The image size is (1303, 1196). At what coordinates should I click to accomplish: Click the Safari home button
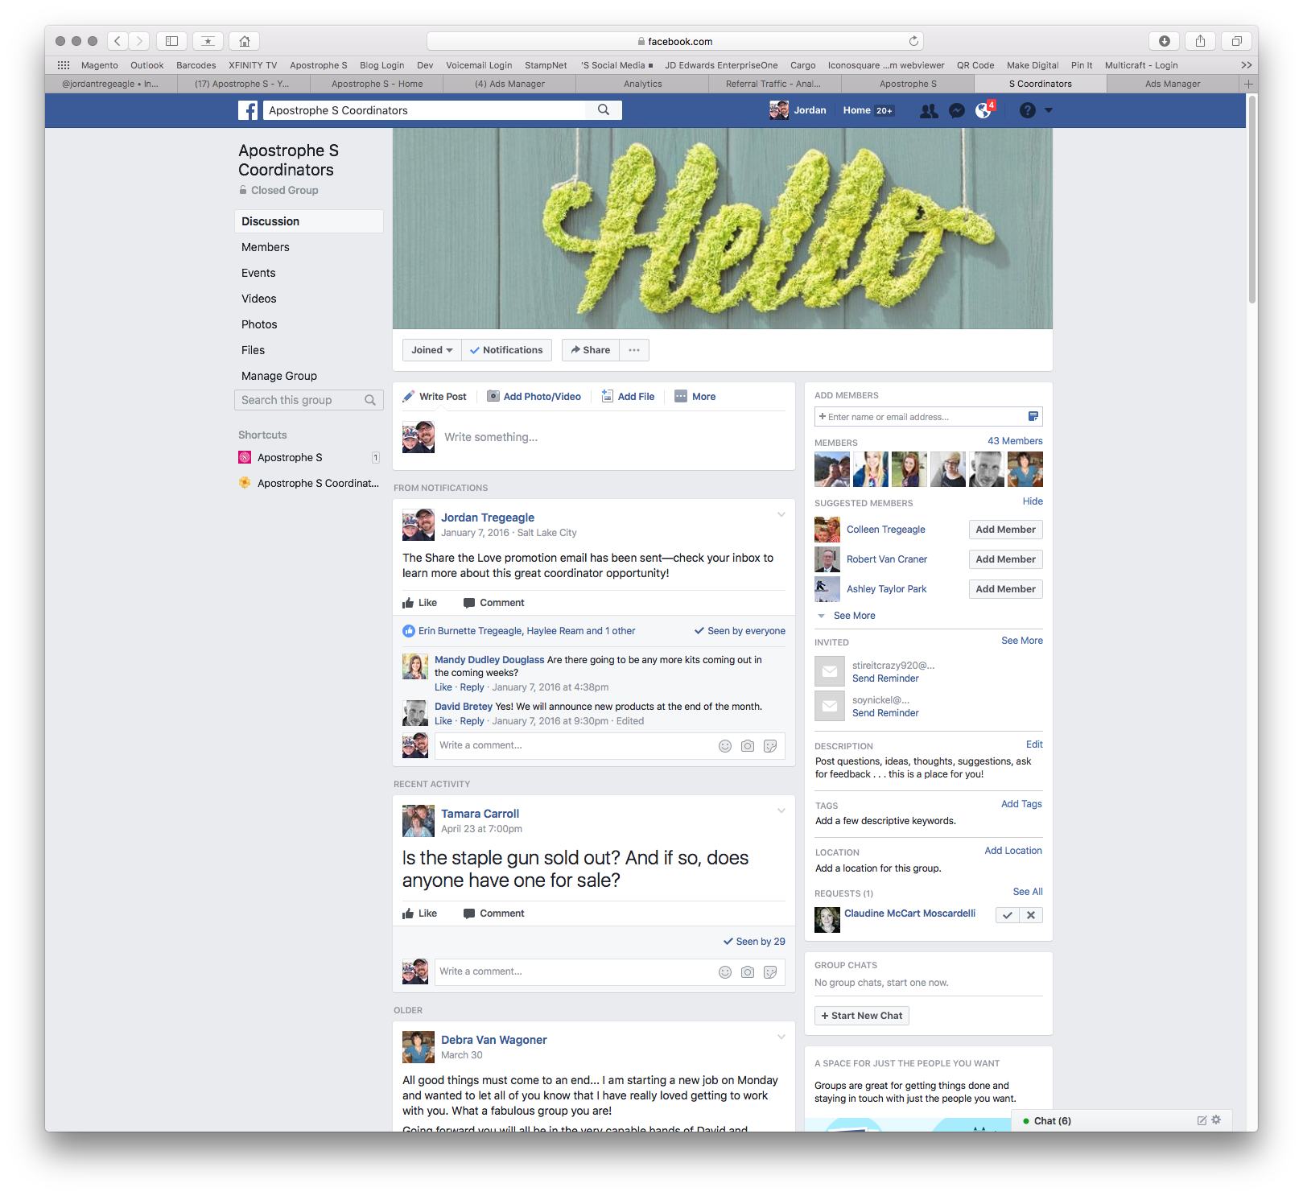point(245,41)
